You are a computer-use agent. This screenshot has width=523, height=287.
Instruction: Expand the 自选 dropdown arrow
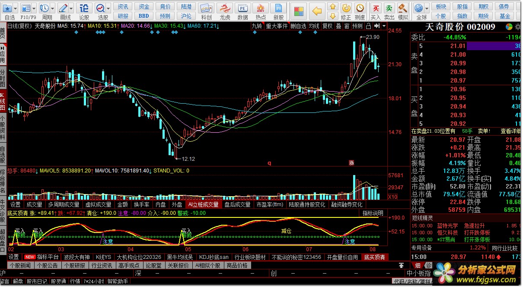coord(16,8)
